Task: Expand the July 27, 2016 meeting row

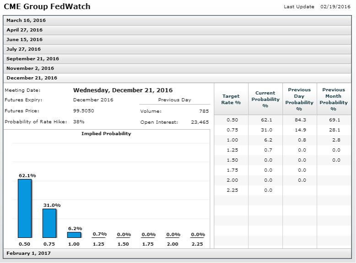Action: pyautogui.click(x=23, y=49)
